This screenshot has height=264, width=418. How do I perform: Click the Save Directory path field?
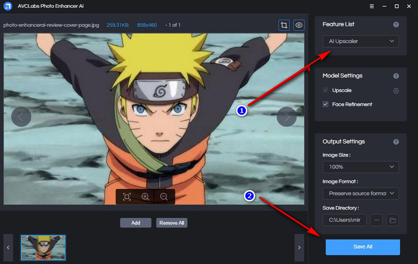tap(345, 220)
